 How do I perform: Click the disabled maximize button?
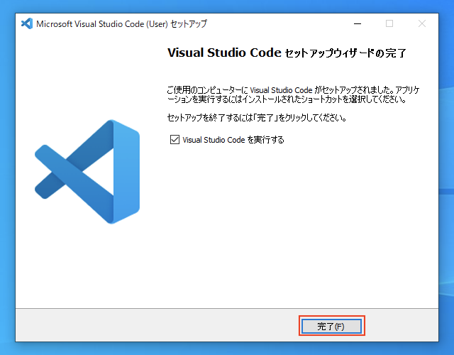pos(389,23)
